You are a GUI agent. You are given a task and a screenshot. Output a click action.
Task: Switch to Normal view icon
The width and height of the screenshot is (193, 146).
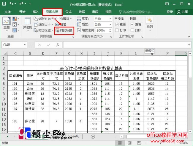tap(120, 143)
